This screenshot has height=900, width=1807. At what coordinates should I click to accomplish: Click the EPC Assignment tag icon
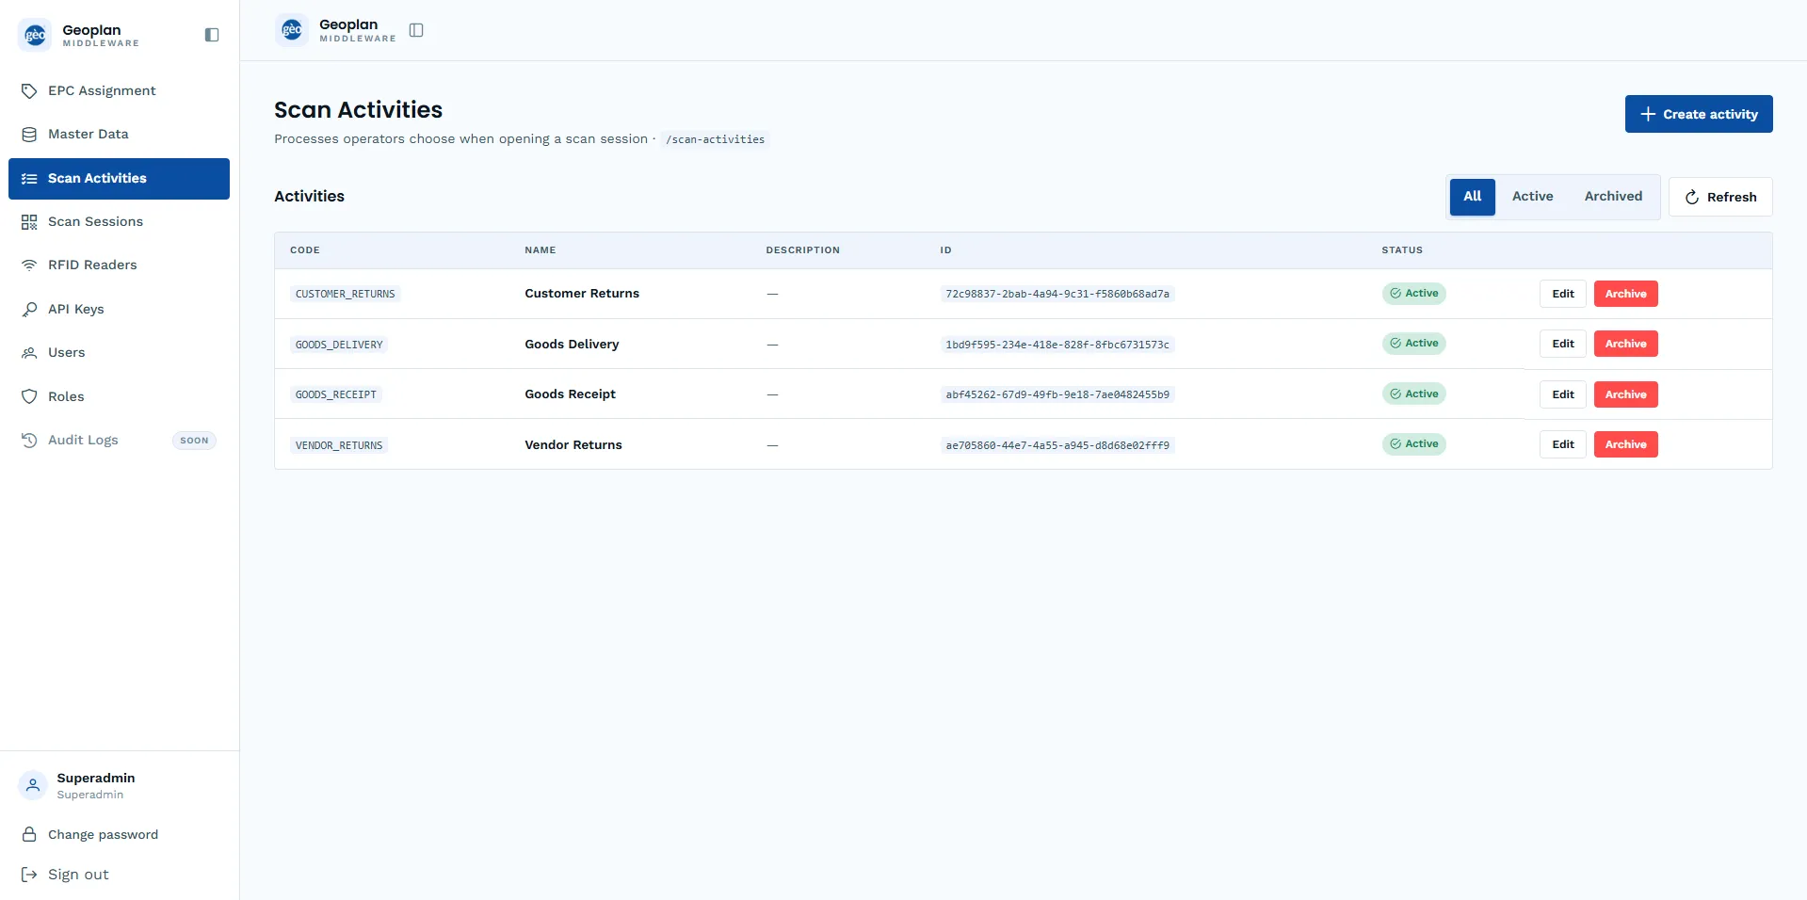point(29,90)
